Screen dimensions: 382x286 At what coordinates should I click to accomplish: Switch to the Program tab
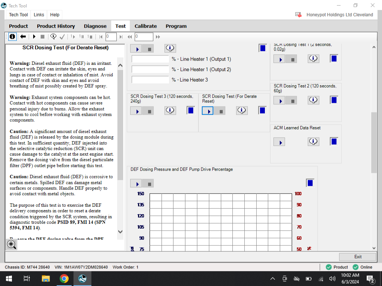click(176, 26)
